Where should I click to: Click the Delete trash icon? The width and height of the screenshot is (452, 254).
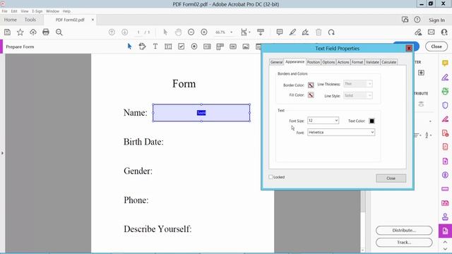click(319, 32)
